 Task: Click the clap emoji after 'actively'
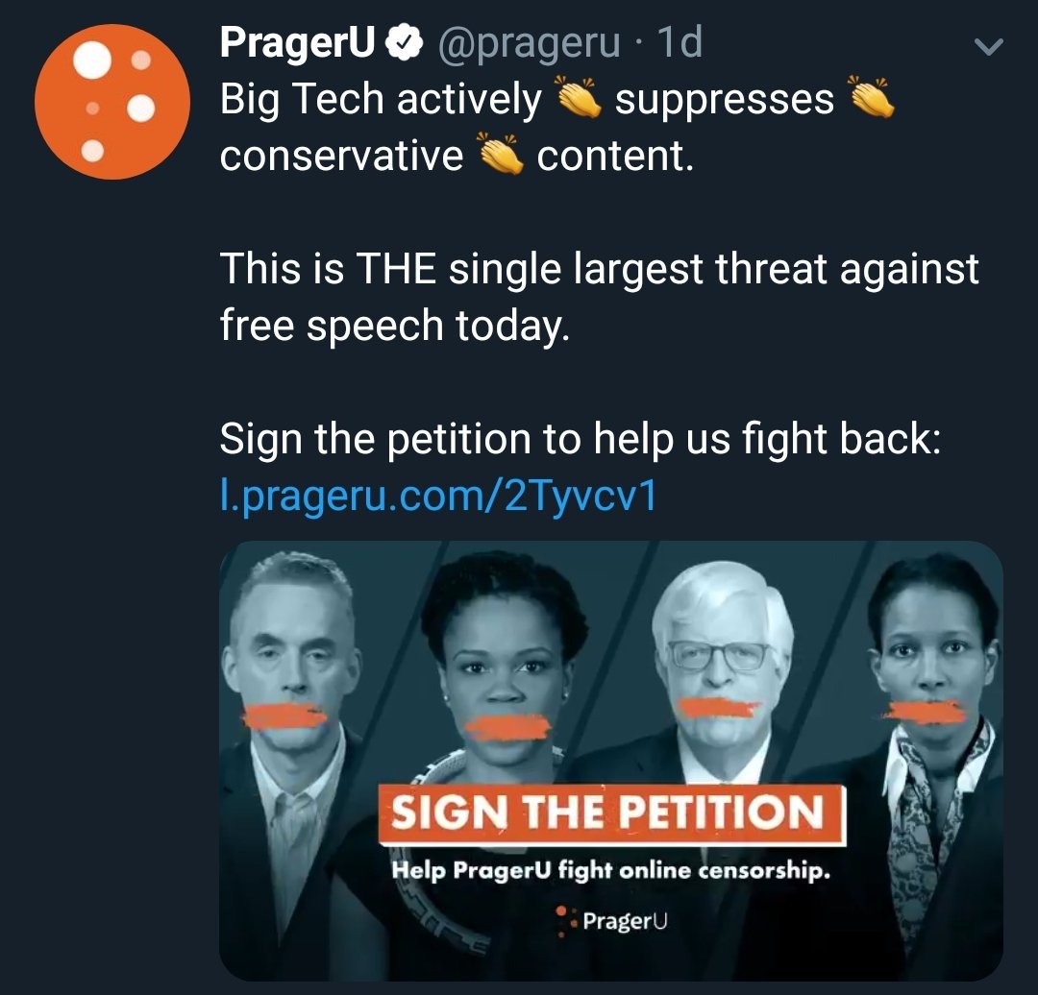579,97
